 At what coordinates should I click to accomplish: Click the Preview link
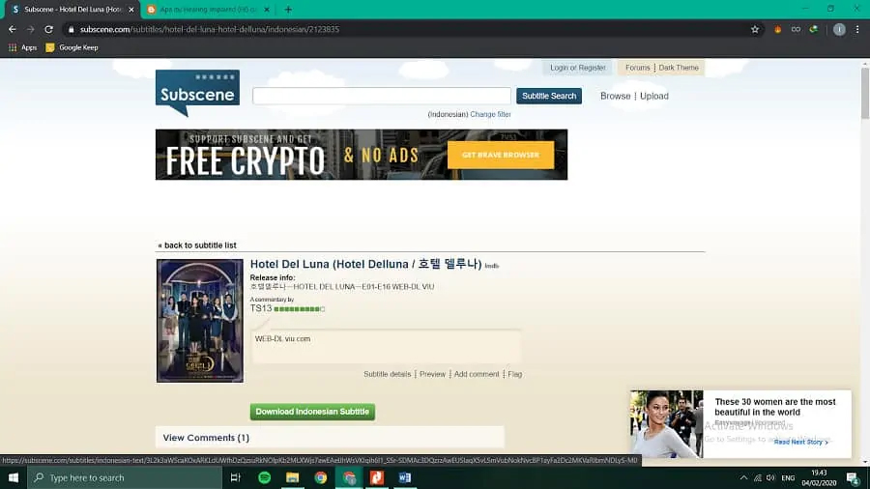(x=432, y=374)
